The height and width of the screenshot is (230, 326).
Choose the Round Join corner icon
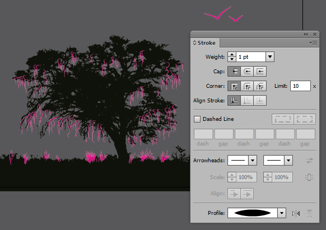(247, 86)
